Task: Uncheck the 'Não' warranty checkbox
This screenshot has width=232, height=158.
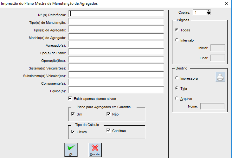Action: tap(109, 114)
